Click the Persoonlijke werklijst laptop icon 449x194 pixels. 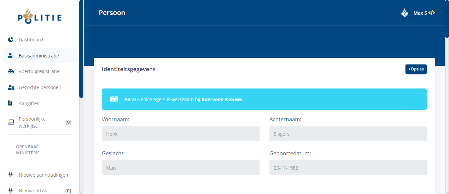(11, 122)
